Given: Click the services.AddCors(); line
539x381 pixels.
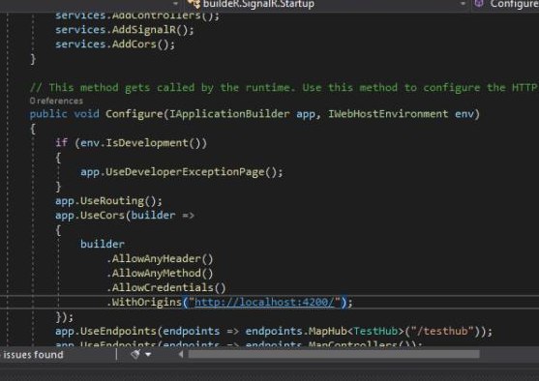Looking at the screenshot, I should point(115,44).
